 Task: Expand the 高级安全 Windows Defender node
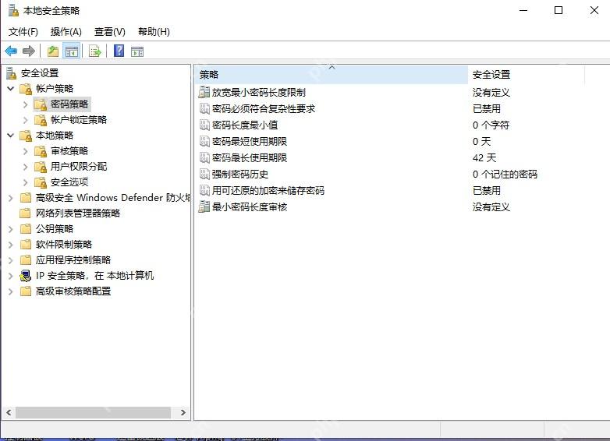click(x=10, y=198)
